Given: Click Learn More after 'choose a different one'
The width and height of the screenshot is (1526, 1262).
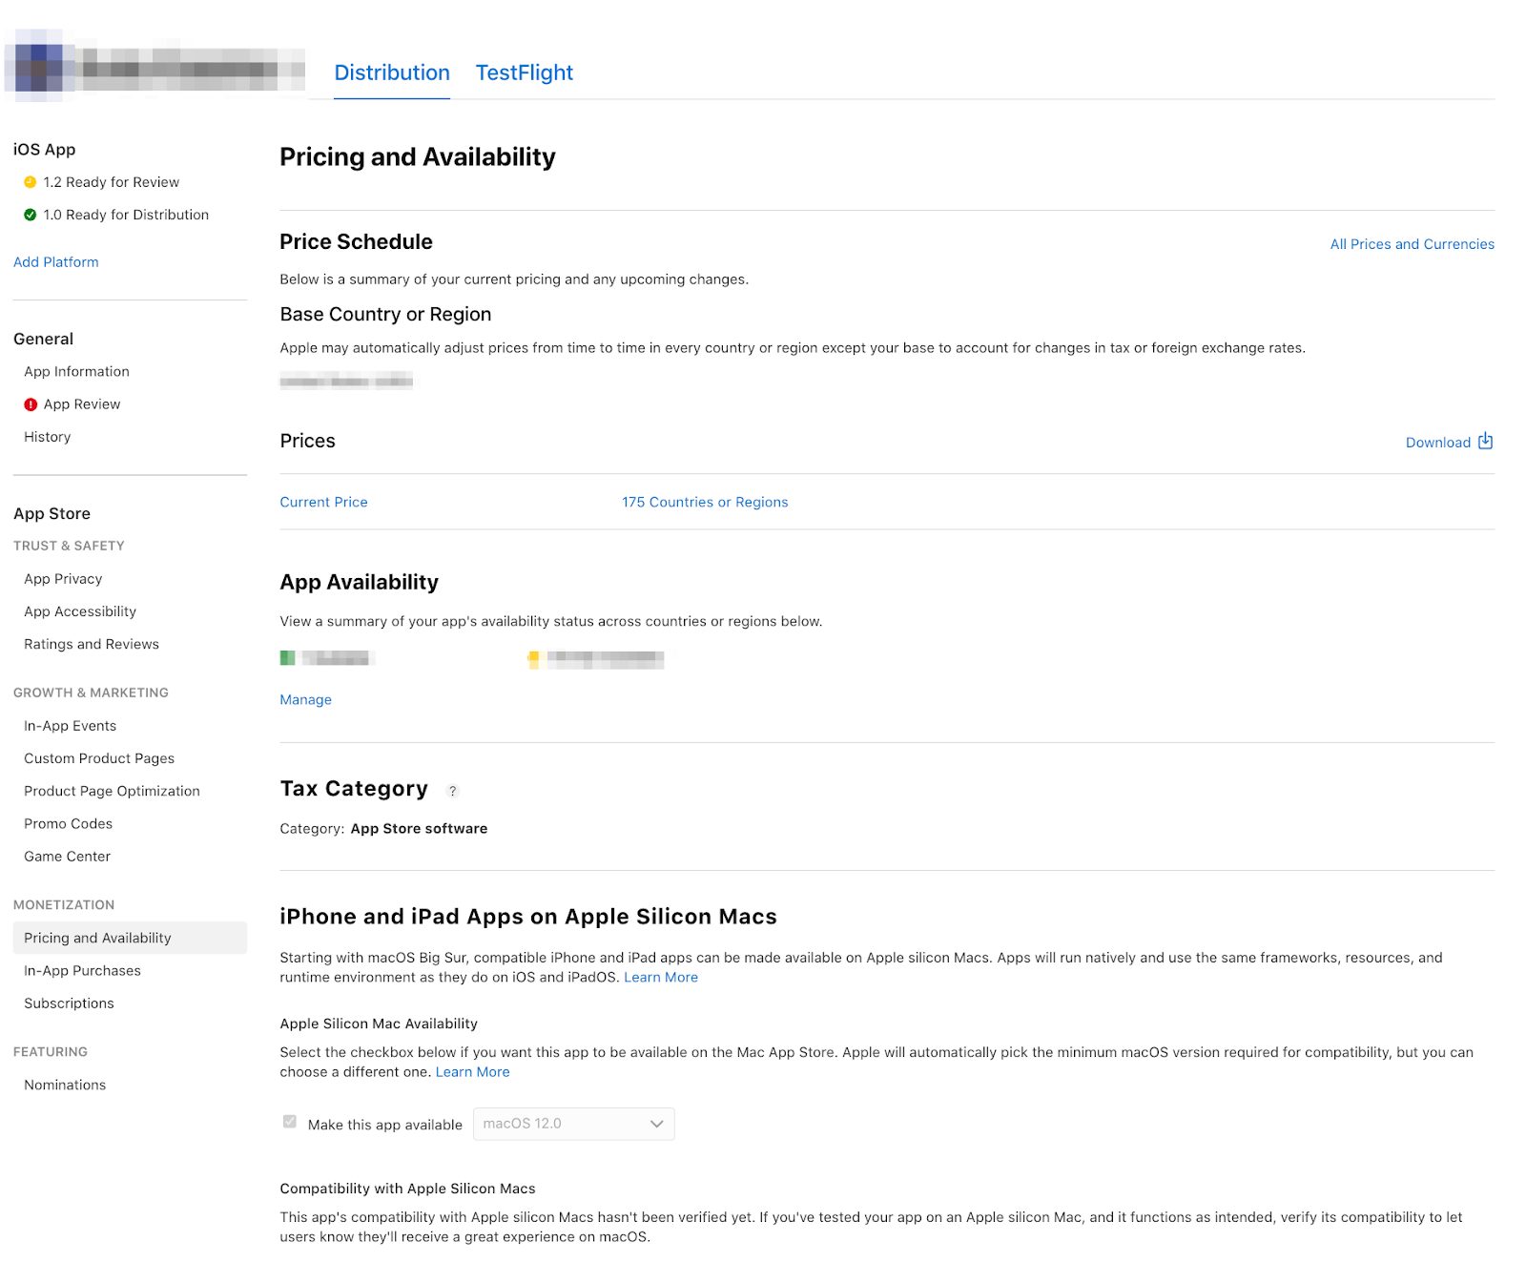Looking at the screenshot, I should coord(473,1072).
